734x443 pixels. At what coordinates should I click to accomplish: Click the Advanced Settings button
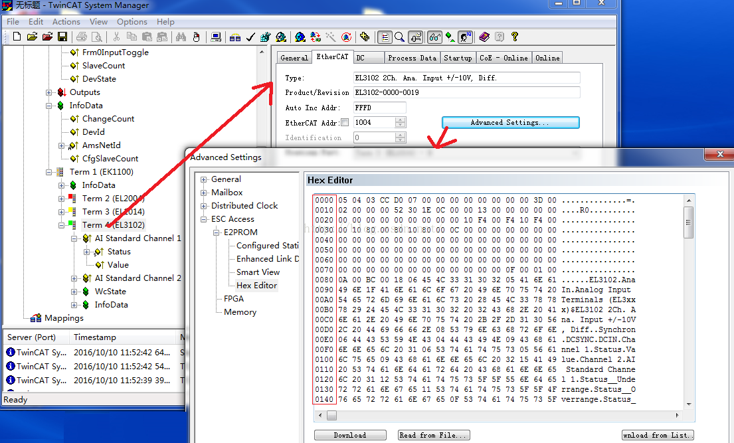click(x=510, y=122)
